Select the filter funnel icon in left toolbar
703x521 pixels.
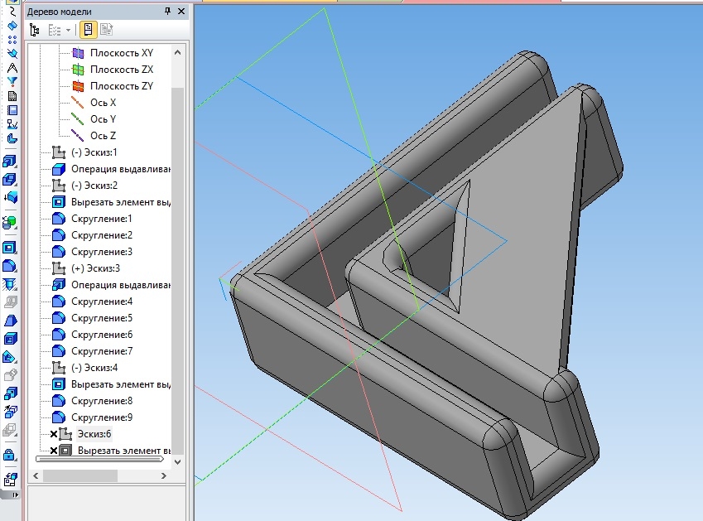pyautogui.click(x=12, y=81)
